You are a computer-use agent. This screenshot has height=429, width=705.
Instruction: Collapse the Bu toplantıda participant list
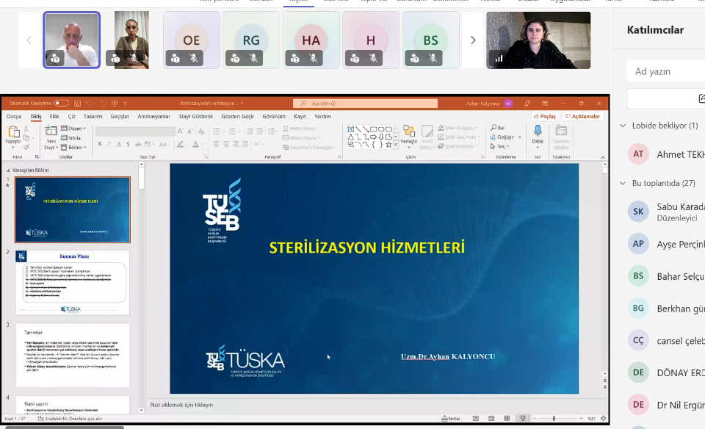click(x=623, y=183)
